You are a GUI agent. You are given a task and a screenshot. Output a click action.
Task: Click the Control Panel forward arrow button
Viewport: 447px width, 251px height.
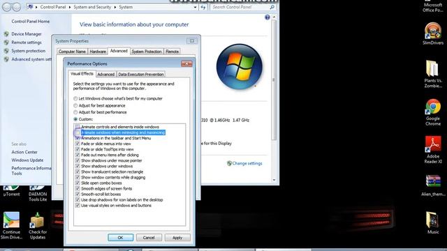point(17,7)
